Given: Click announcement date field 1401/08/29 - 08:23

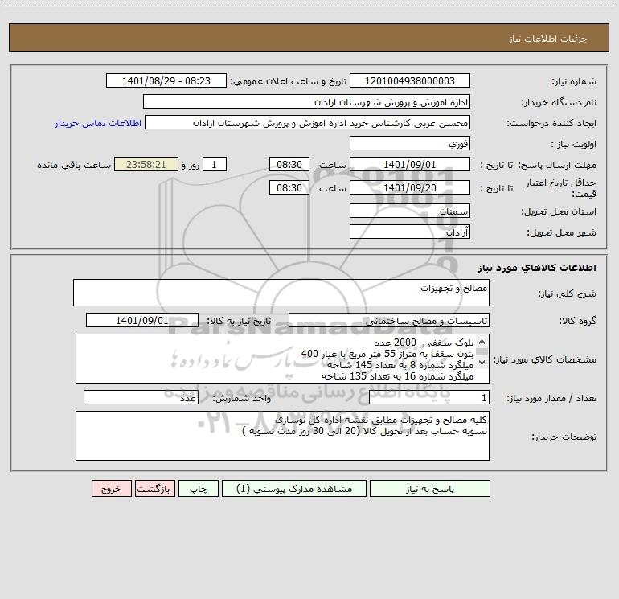Looking at the screenshot, I should click(166, 80).
